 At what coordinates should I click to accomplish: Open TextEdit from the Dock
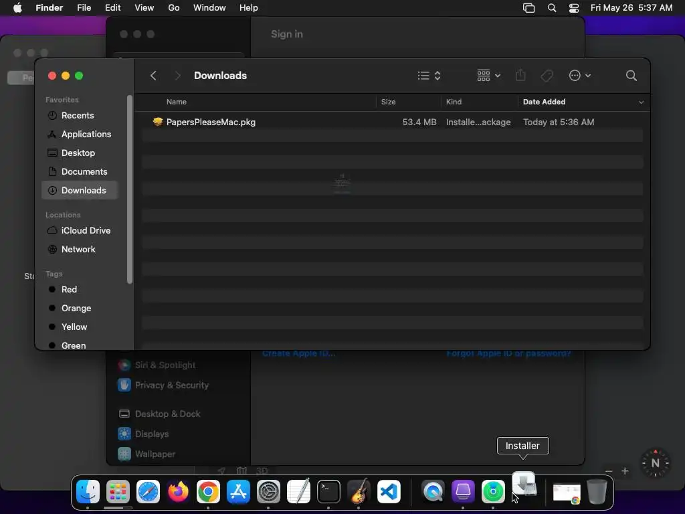(298, 491)
